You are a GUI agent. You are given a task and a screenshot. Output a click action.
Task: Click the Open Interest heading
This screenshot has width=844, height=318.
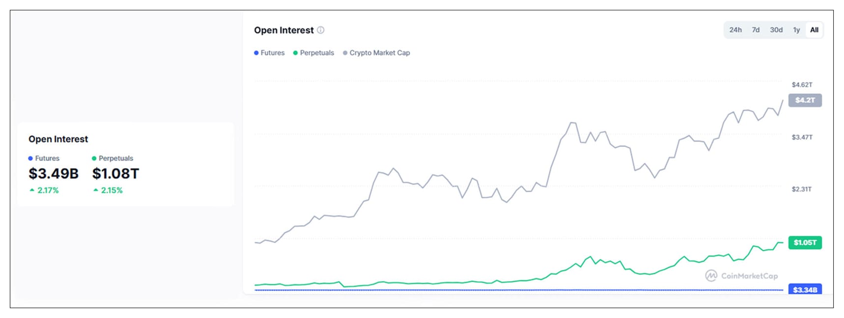pos(283,30)
